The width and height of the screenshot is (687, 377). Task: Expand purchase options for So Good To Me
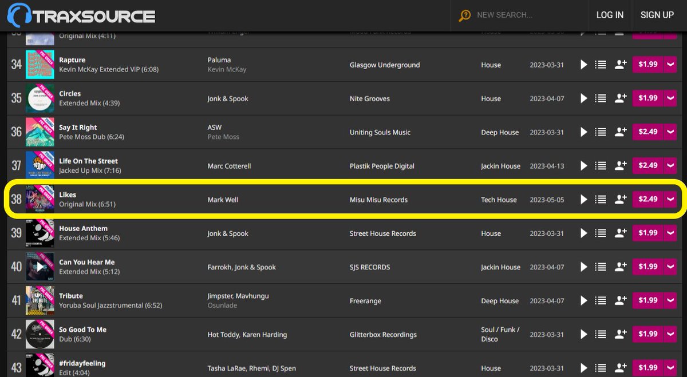tap(671, 335)
